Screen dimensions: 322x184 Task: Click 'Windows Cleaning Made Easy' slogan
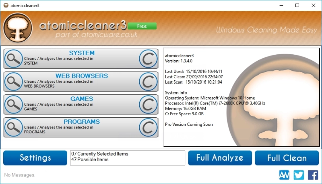[x=266, y=30]
